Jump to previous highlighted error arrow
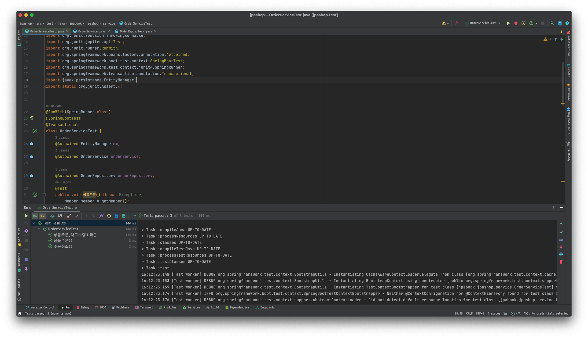Image resolution: width=588 pixels, height=338 pixels. point(556,39)
